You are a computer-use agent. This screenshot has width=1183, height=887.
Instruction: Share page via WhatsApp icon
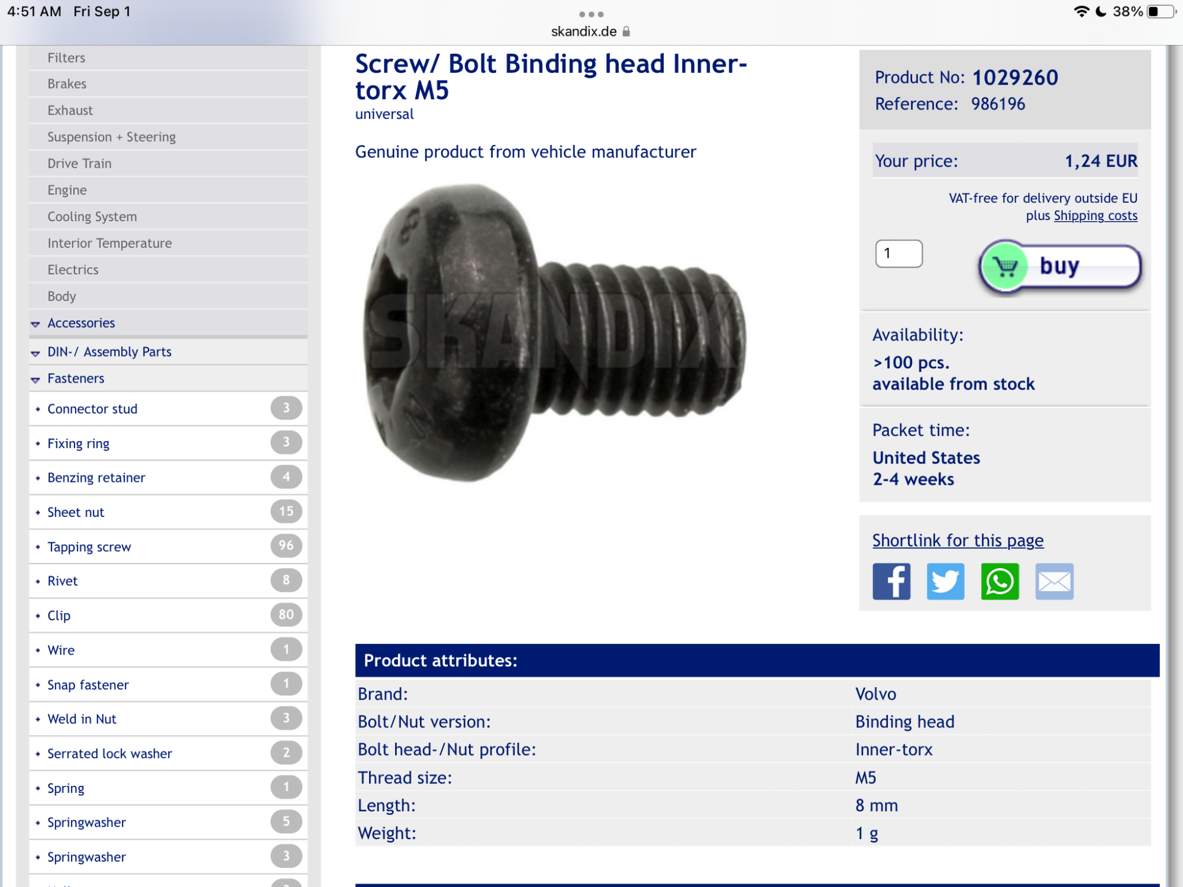[x=1000, y=581]
